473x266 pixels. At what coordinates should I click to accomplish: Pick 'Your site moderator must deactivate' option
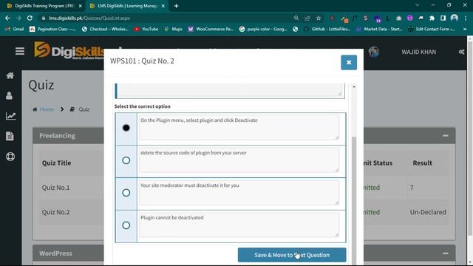[x=126, y=193]
